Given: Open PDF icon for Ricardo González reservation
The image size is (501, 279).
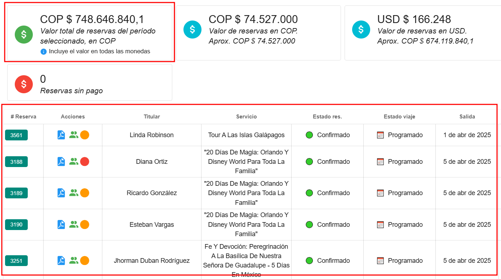Looking at the screenshot, I should click(x=61, y=193).
